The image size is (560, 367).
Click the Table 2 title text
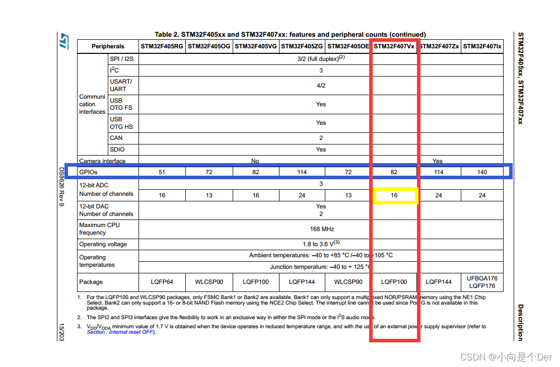click(290, 35)
